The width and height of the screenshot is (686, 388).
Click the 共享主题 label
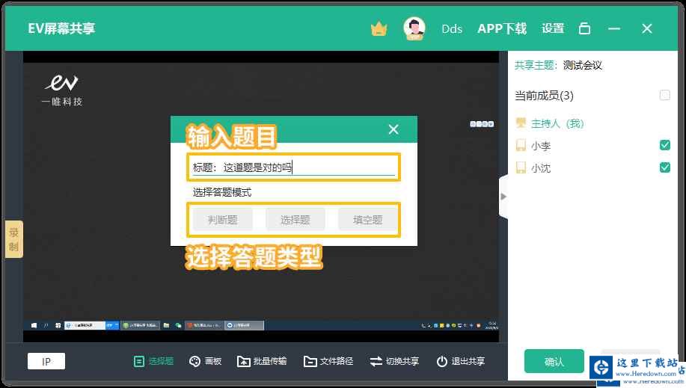pos(534,65)
